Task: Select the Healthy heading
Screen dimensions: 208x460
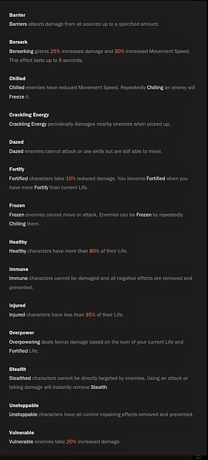Action: tap(18, 242)
